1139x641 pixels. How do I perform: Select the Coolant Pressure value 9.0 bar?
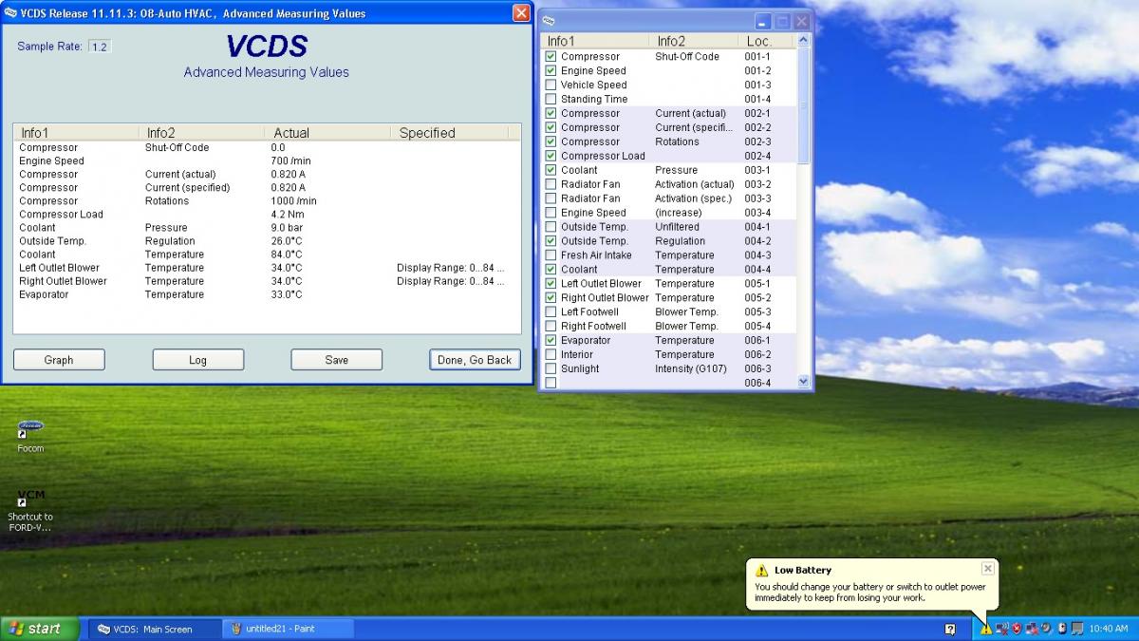click(286, 228)
